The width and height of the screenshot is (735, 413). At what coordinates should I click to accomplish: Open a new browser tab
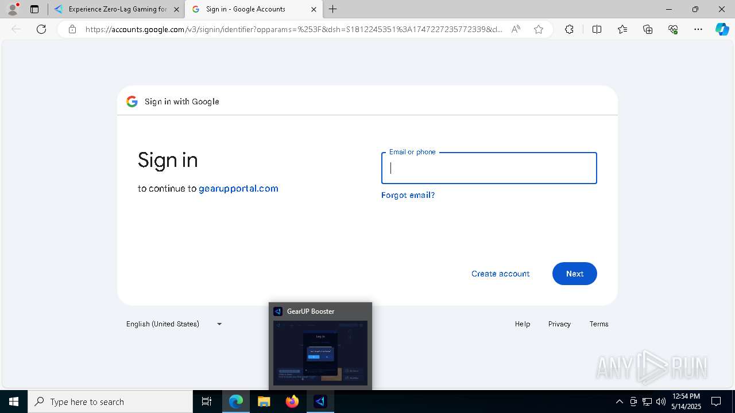(333, 9)
